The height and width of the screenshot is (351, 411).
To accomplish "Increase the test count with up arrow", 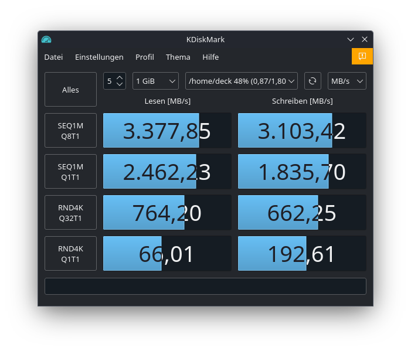I will click(x=120, y=78).
